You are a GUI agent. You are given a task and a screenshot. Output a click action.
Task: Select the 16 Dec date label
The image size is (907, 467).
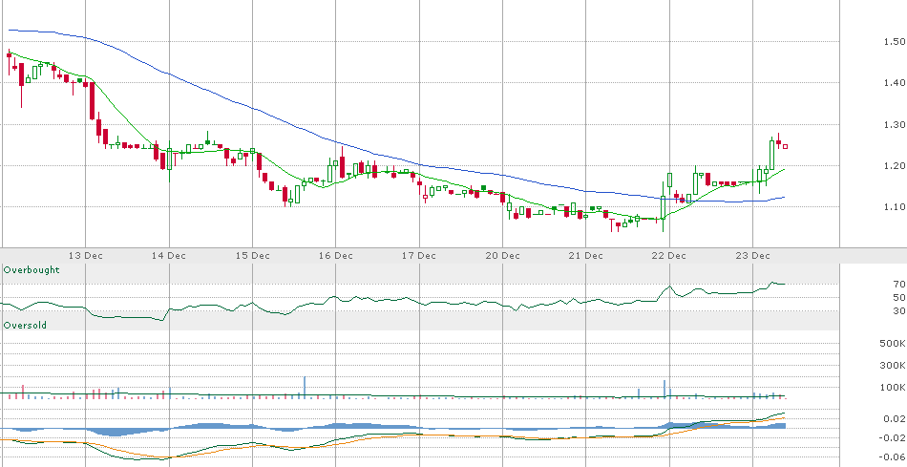pos(336,255)
